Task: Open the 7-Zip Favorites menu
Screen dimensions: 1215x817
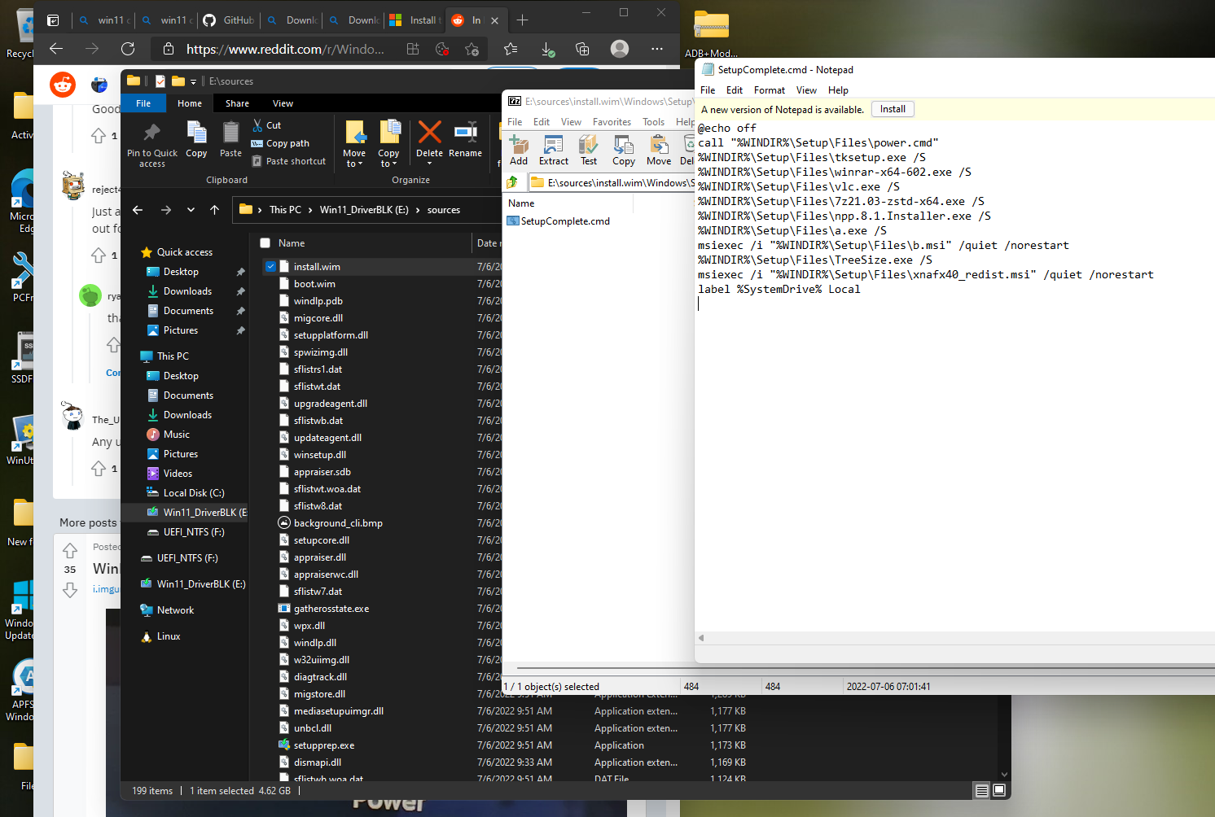Action: click(612, 122)
